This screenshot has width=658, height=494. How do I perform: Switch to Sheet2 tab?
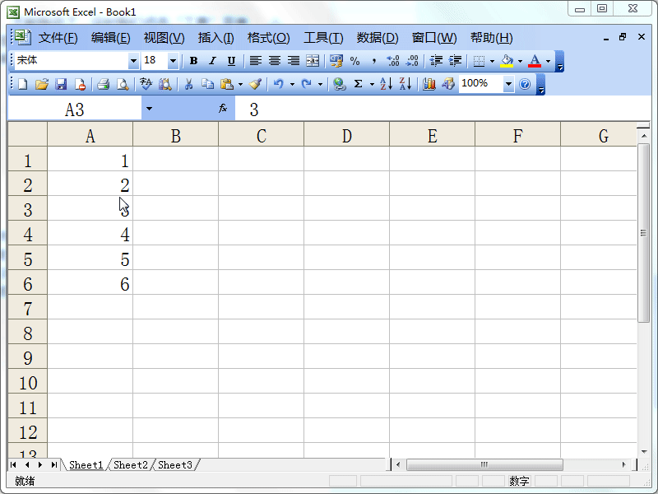click(x=131, y=465)
